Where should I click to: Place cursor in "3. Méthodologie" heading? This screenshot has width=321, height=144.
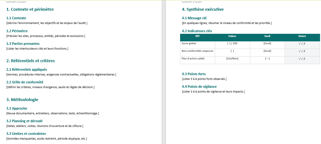(22, 100)
